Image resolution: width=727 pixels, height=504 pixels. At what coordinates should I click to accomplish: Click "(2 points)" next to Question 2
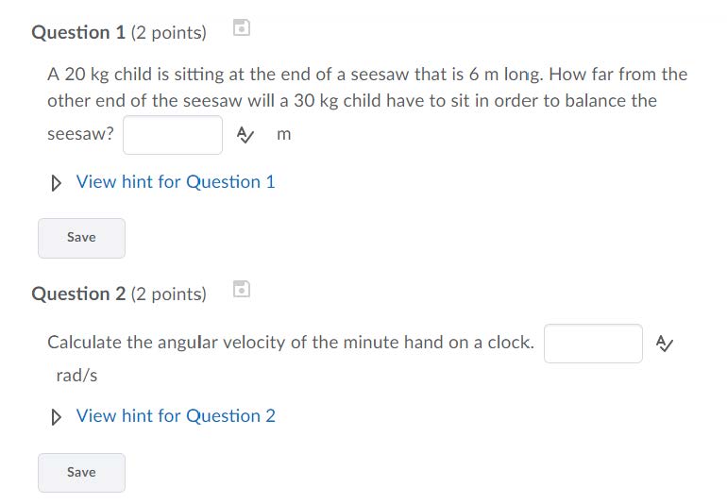pos(169,294)
